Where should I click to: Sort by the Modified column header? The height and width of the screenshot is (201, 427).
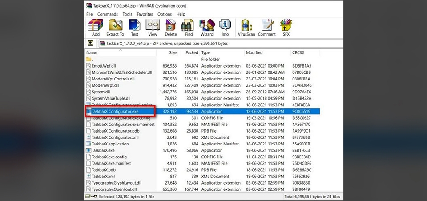[x=267, y=52]
